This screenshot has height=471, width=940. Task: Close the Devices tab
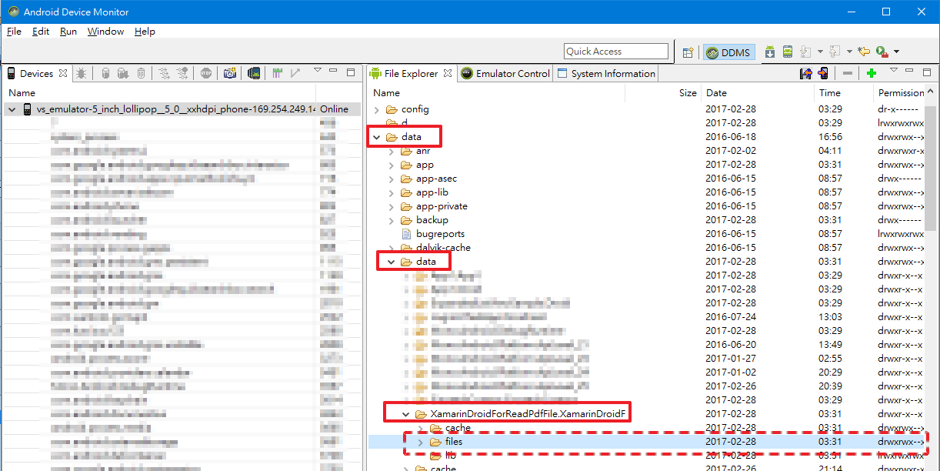point(63,73)
